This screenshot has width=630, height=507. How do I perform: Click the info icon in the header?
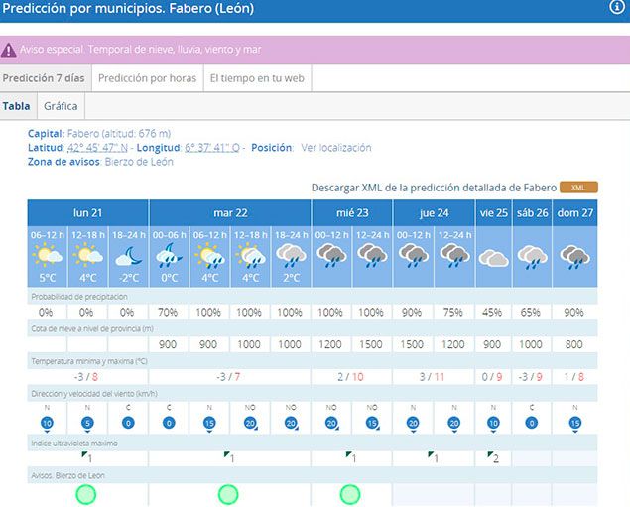click(x=616, y=7)
